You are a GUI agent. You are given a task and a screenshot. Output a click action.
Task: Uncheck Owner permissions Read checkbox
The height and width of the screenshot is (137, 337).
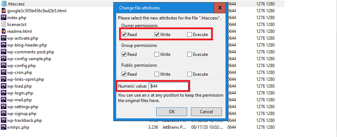(x=124, y=34)
